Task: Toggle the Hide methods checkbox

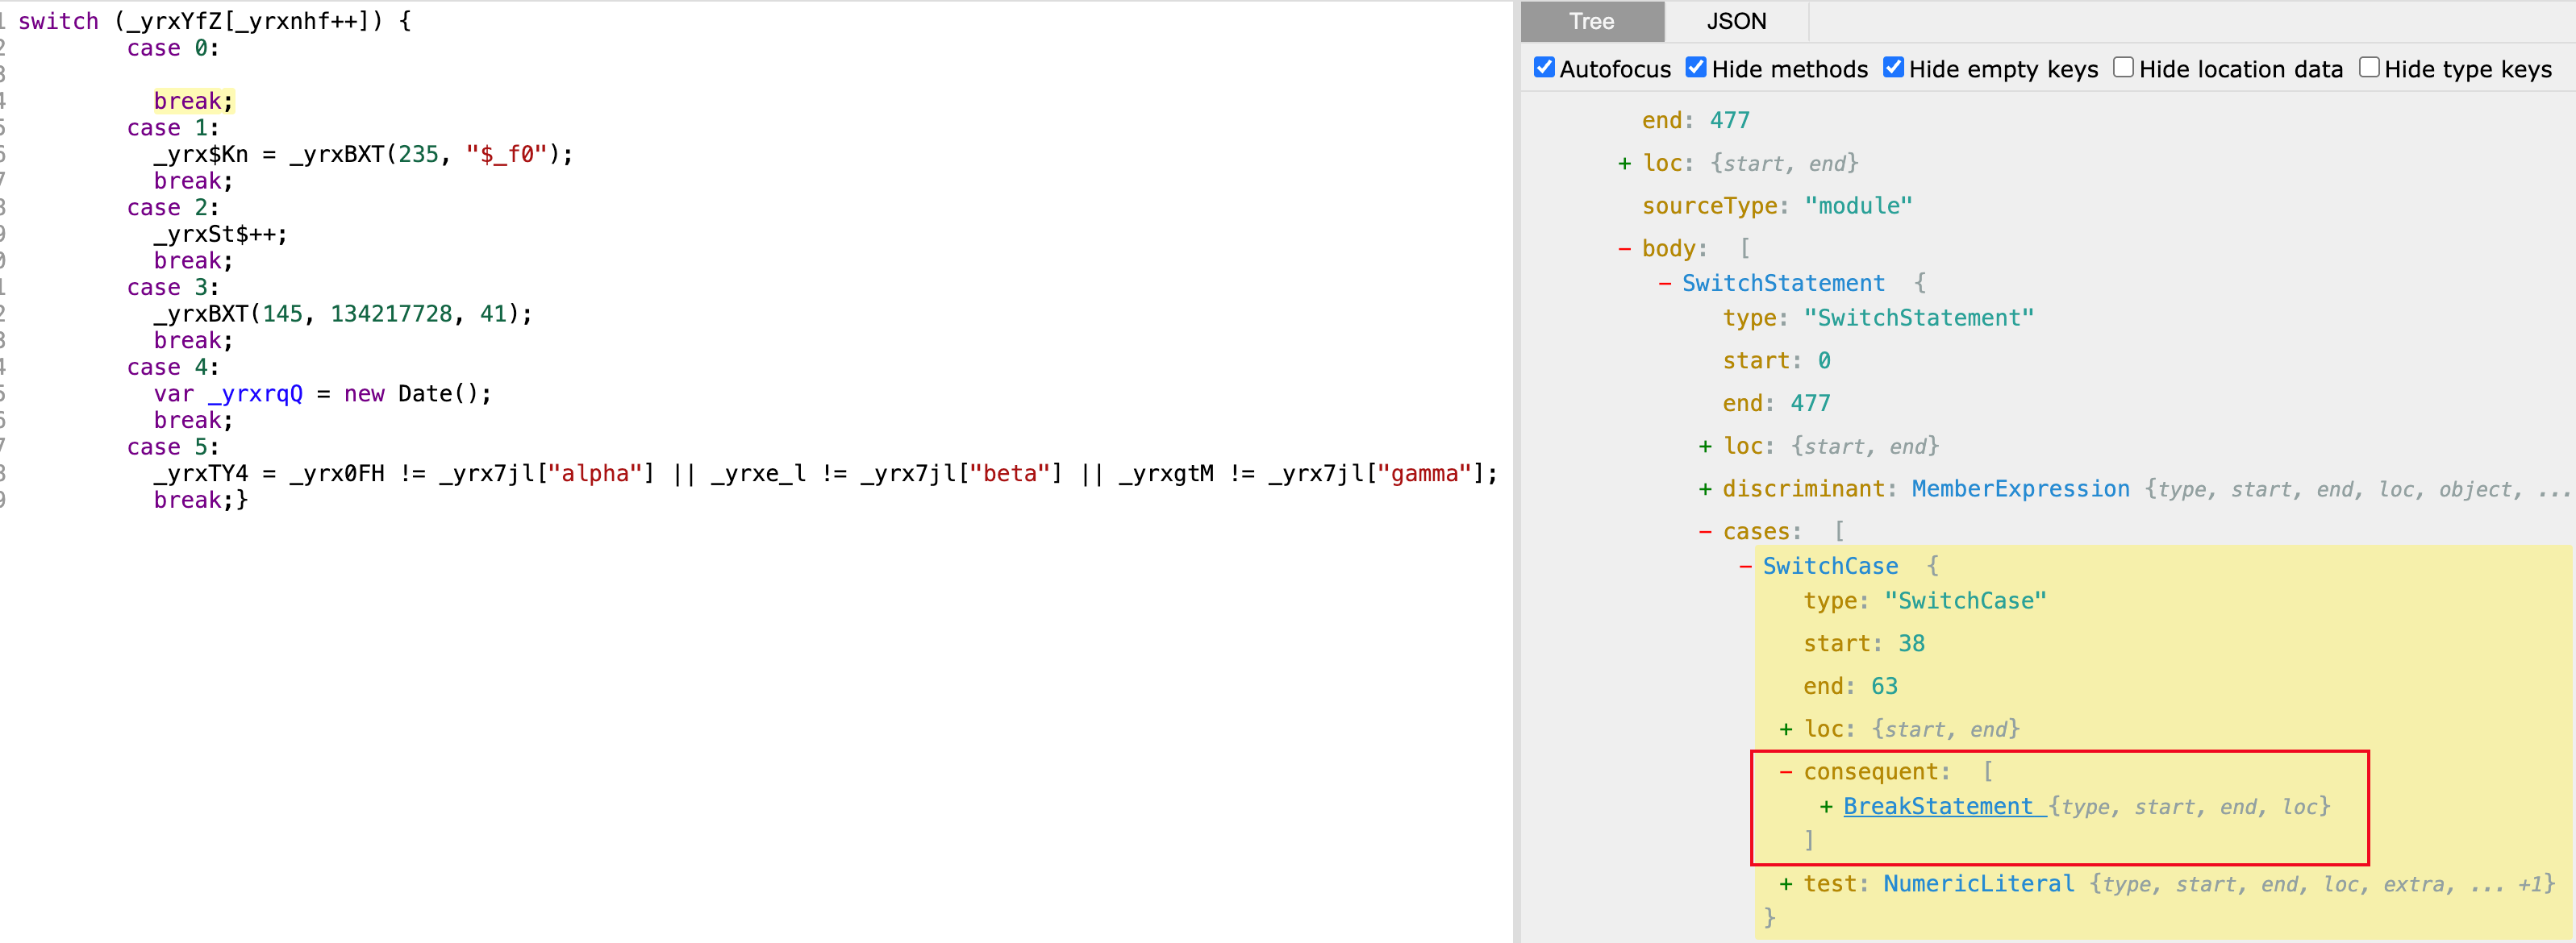Action: point(1696,68)
